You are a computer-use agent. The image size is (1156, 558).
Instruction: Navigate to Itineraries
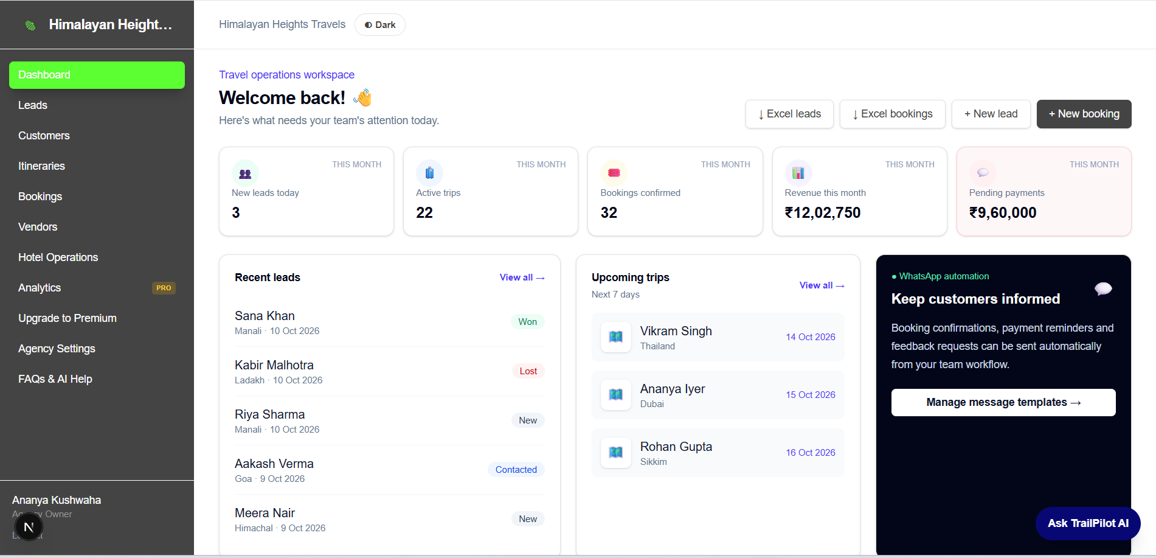(97, 166)
